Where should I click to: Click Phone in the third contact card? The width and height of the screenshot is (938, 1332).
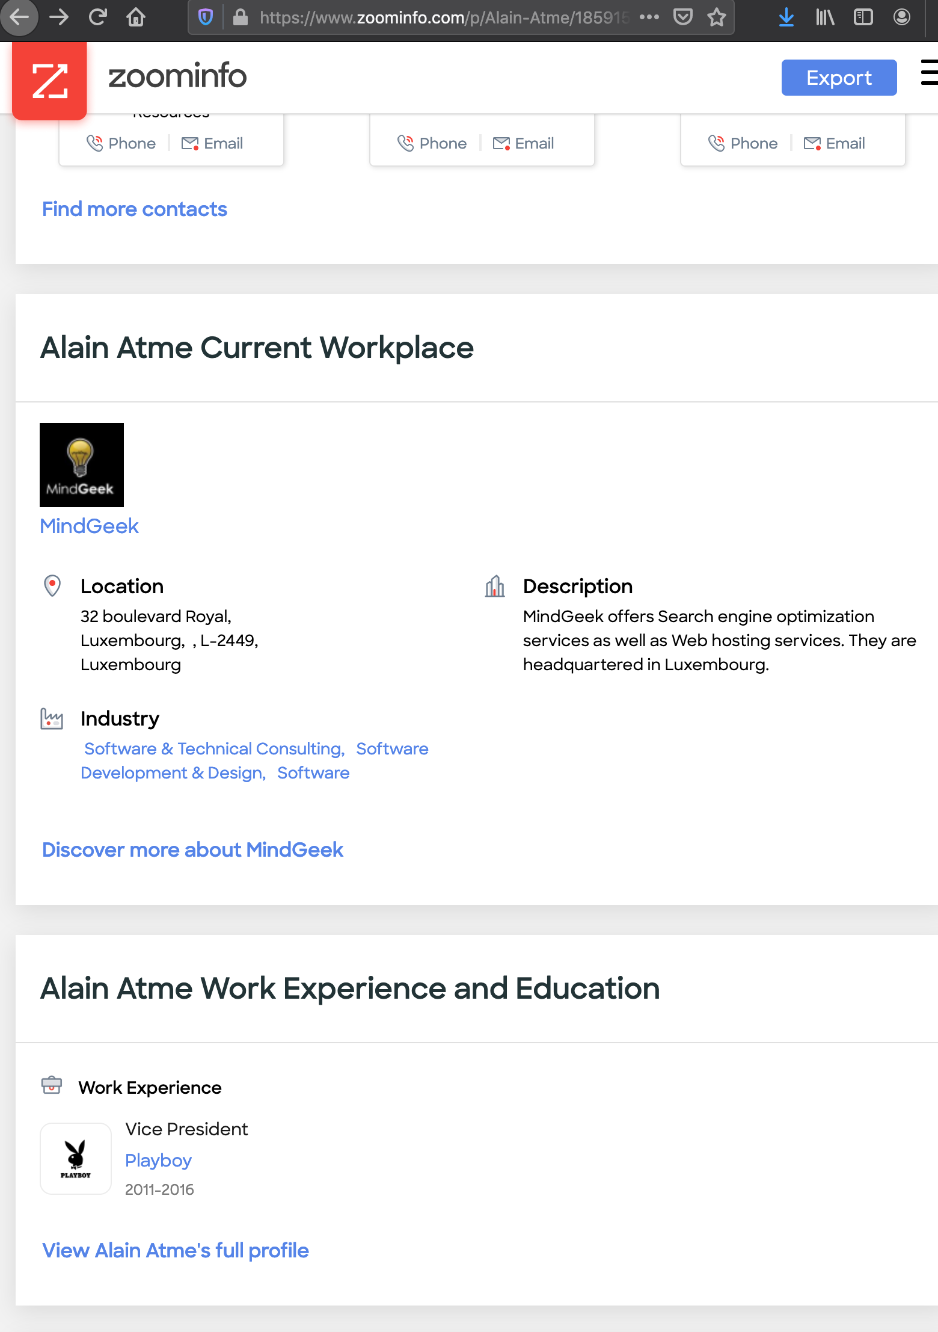743,143
